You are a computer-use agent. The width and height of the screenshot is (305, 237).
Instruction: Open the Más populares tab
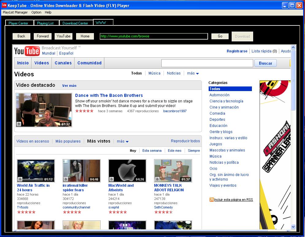point(68,141)
